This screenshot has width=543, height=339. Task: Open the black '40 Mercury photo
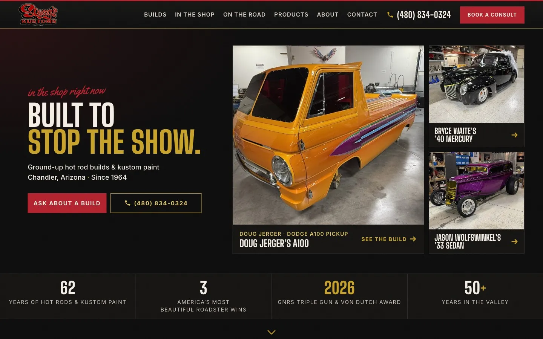tap(477, 84)
